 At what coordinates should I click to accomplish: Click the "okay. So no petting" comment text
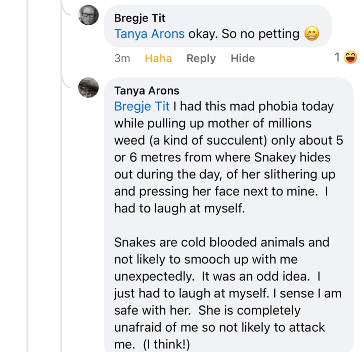click(x=244, y=34)
